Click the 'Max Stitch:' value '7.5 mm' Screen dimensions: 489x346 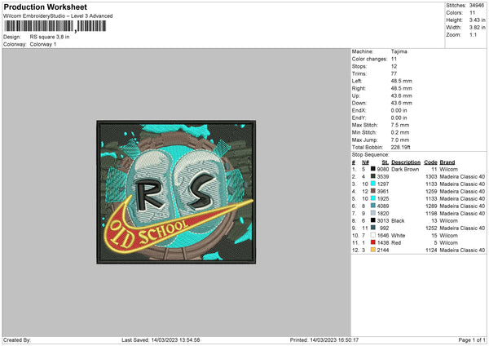(x=400, y=125)
